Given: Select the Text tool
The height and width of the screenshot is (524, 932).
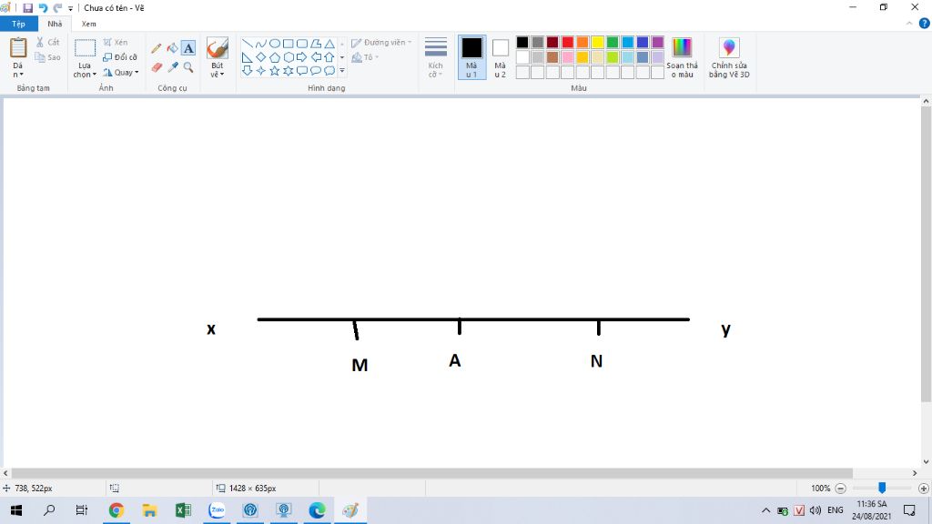Looking at the screenshot, I should coord(188,48).
